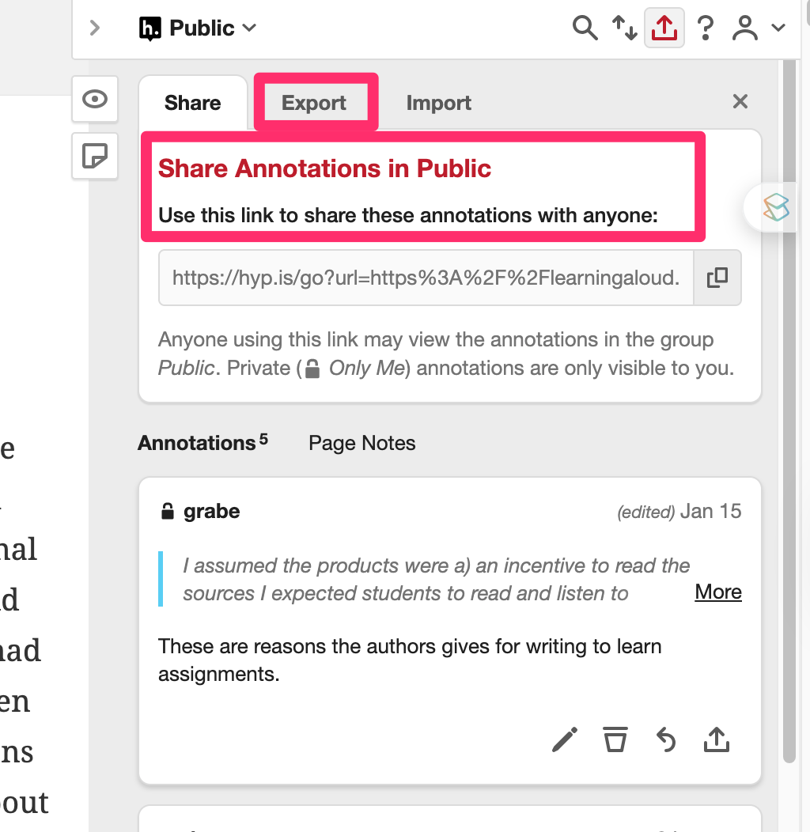Open the Page Notes tab
The height and width of the screenshot is (832, 810).
(x=361, y=443)
